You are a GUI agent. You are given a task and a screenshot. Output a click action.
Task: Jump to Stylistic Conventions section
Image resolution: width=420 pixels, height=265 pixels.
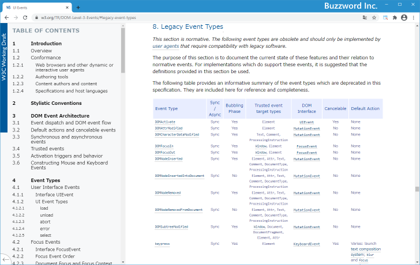57,103
